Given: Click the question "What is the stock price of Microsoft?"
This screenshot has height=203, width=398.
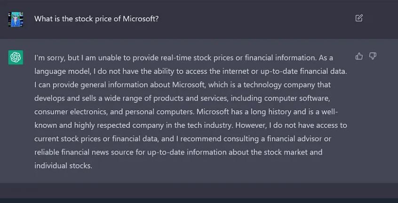Looking at the screenshot, I should tap(96, 19).
